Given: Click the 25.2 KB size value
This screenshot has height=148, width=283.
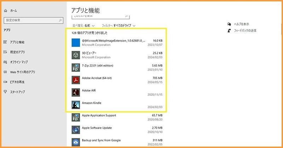Looking at the screenshot, I should click(x=157, y=53).
